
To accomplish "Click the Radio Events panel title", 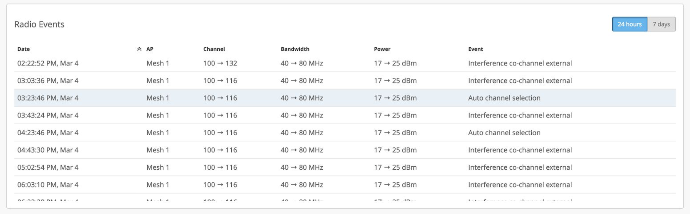I will (39, 24).
